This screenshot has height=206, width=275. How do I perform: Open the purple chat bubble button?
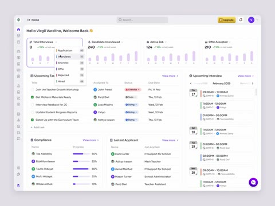coord(253,183)
